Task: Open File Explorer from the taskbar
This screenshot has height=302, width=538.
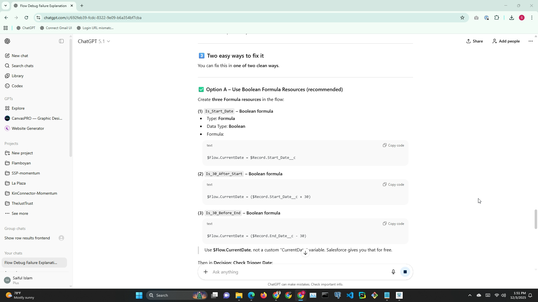Action: [239, 295]
